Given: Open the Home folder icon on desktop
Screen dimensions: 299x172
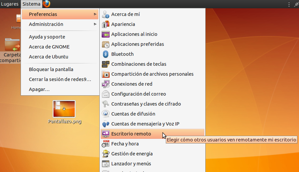Looking at the screenshot, I should (x=19, y=19).
